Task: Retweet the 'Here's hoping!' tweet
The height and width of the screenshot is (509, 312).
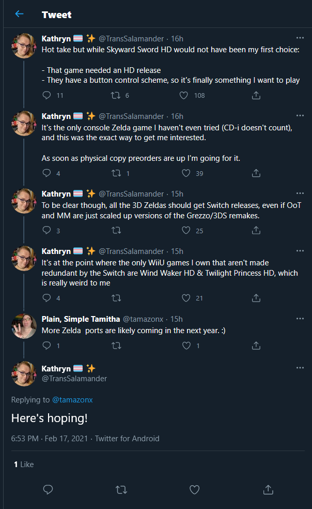Action: [x=121, y=489]
